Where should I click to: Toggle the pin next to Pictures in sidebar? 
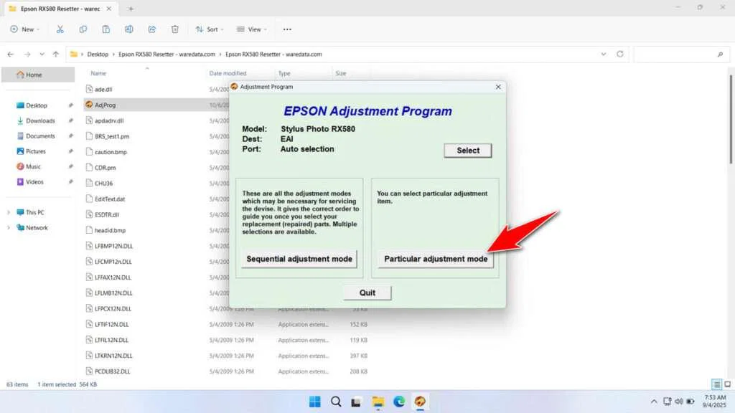tap(70, 151)
